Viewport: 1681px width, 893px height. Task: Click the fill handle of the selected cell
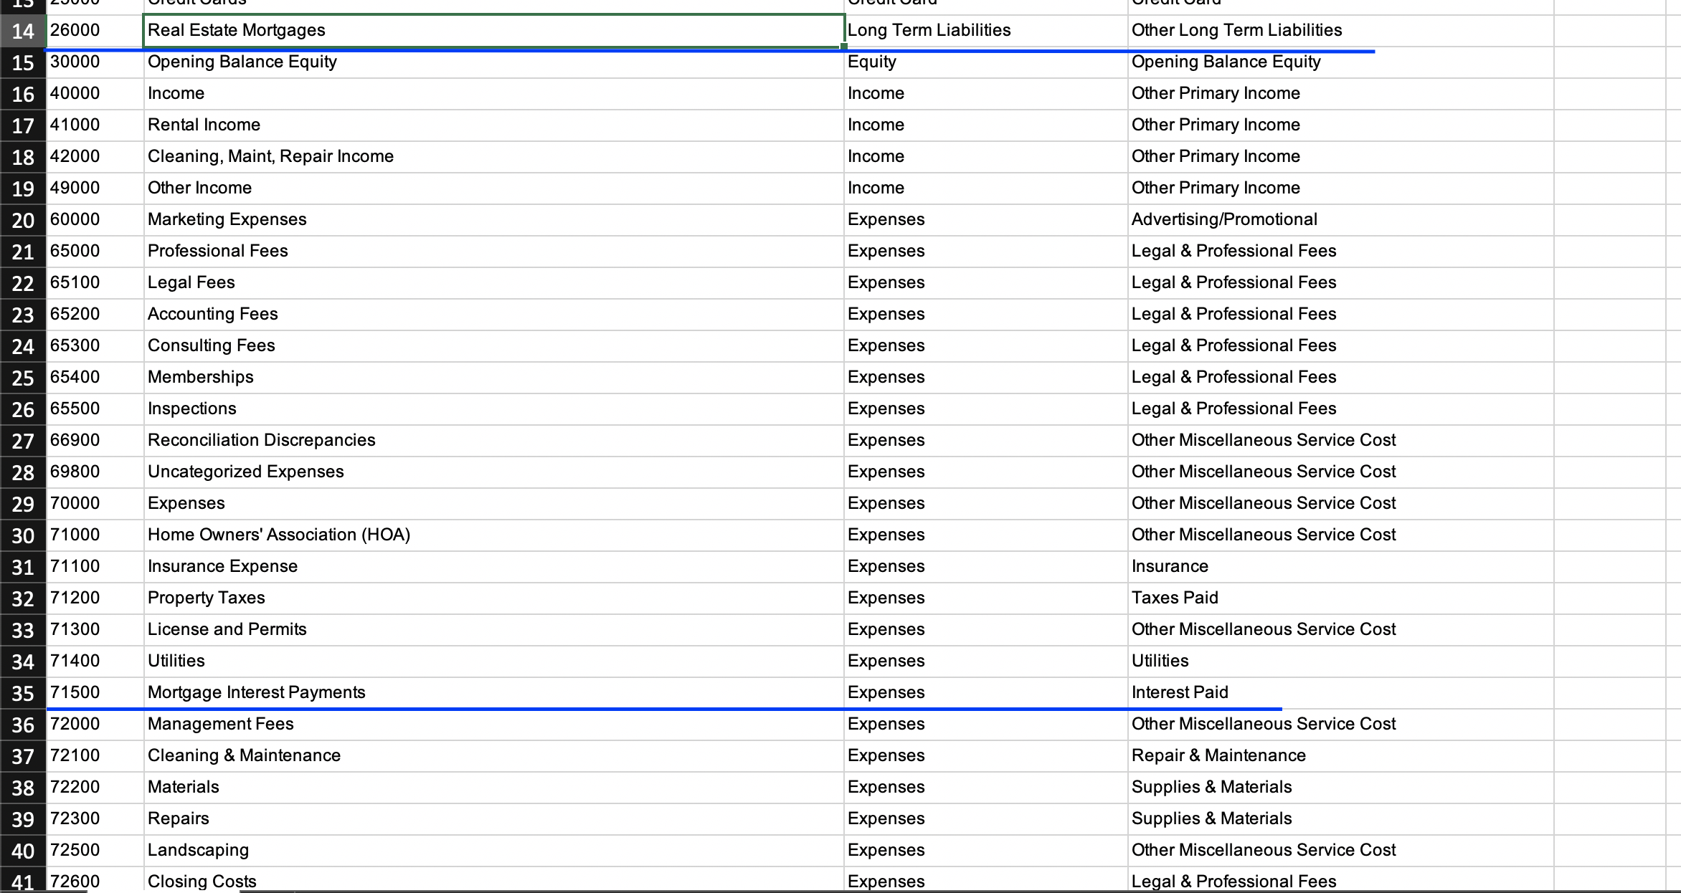click(843, 47)
